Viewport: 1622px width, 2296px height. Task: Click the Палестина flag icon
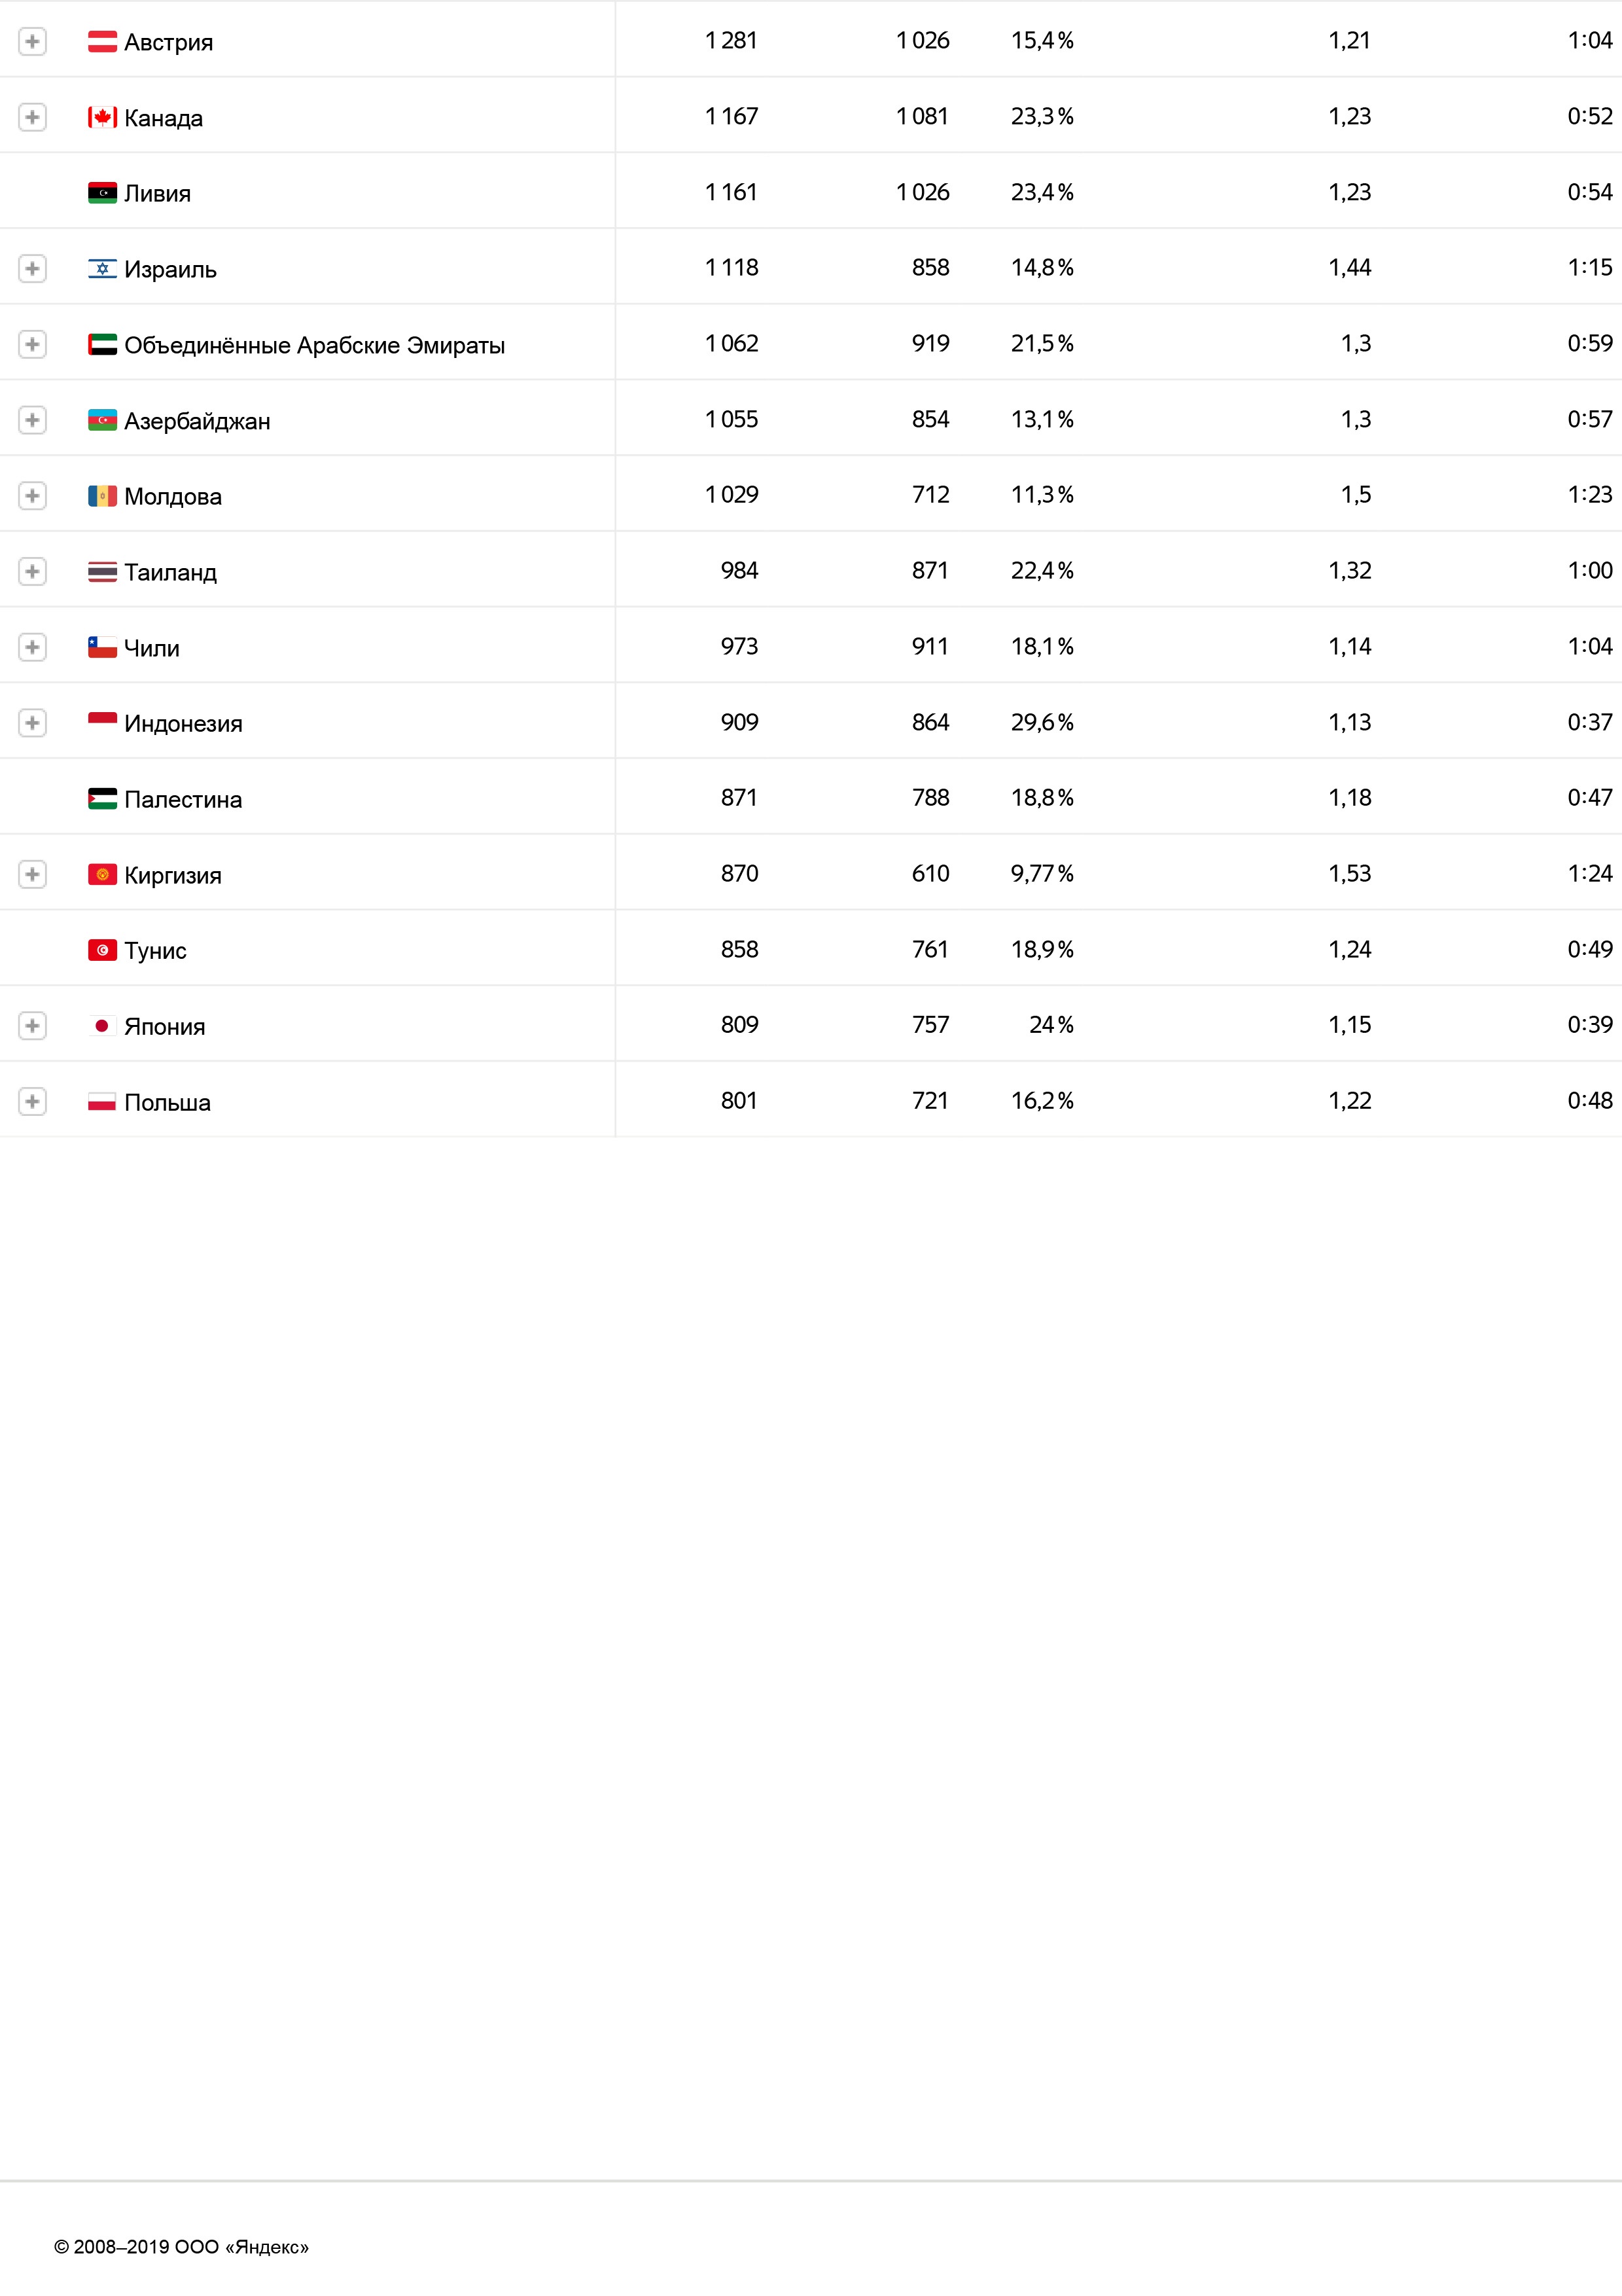[x=102, y=799]
